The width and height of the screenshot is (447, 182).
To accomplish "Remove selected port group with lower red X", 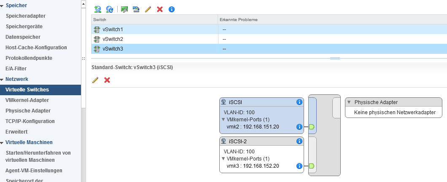I will pyautogui.click(x=107, y=80).
